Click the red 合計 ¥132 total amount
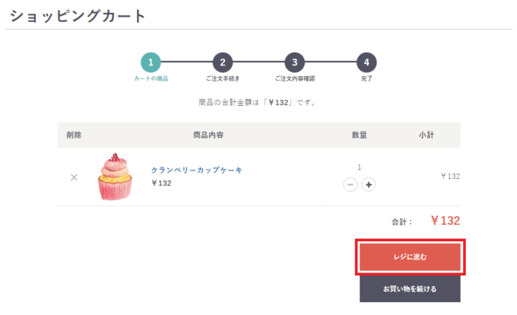 (x=445, y=221)
